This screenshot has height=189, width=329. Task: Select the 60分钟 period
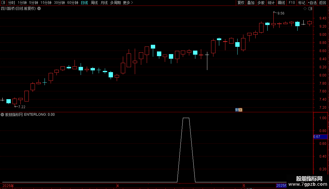tap(72, 3)
